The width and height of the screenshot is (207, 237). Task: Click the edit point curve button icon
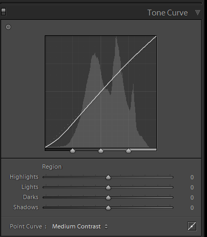[x=192, y=226]
